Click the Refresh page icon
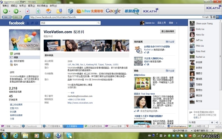Image resolution: width=222 pixels, height=139 pixels. click(38, 11)
